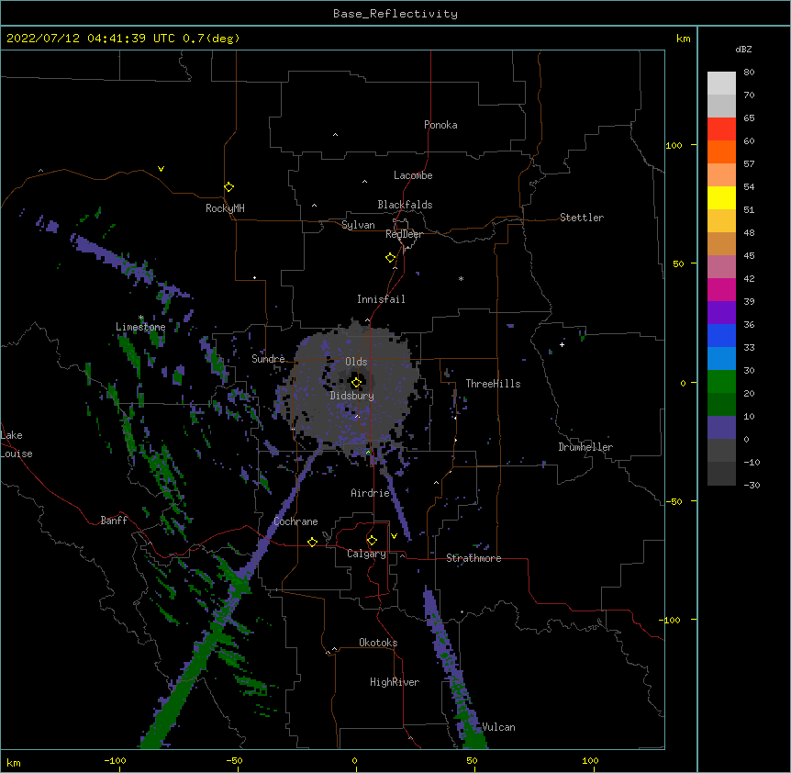Click the Calgary city label
The width and height of the screenshot is (791, 773).
[366, 554]
